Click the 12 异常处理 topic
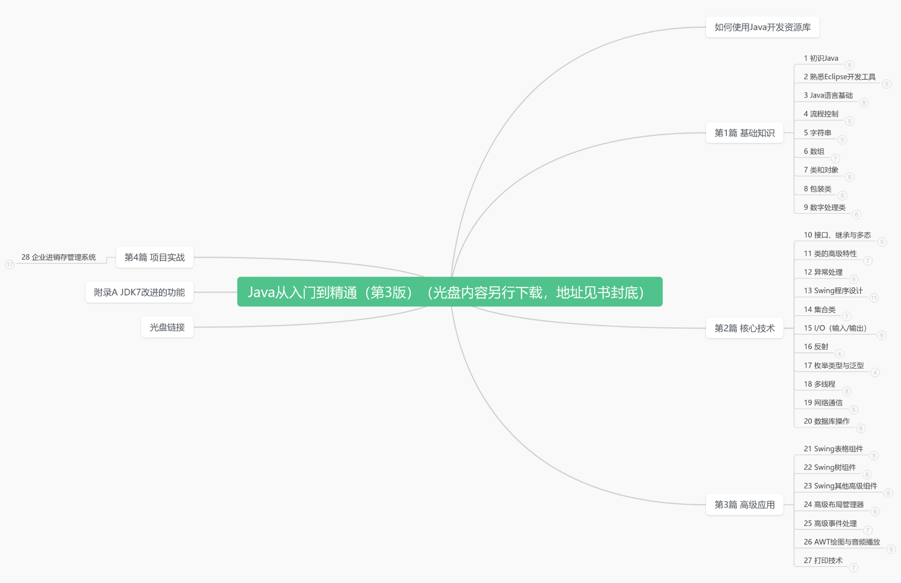Screen dimensions: 901x583 (x=823, y=273)
